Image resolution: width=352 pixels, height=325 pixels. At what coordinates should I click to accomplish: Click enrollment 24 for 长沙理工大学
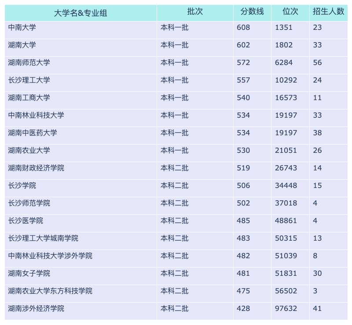click(317, 80)
